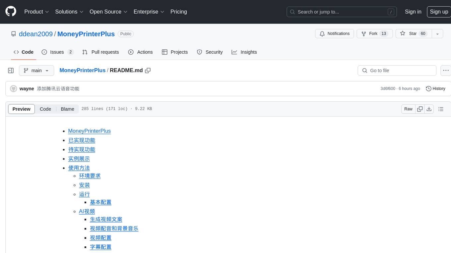Jump to AI视频 section

(87, 211)
